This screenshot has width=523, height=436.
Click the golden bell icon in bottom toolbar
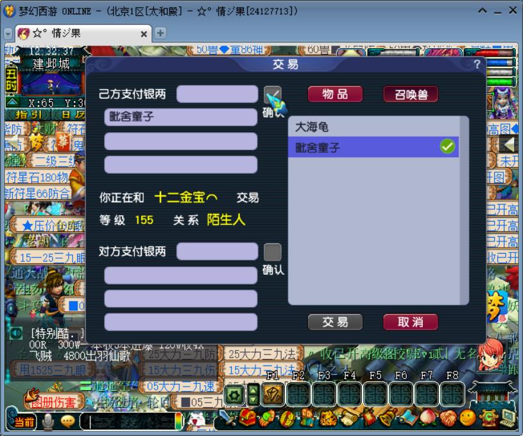pos(387,417)
